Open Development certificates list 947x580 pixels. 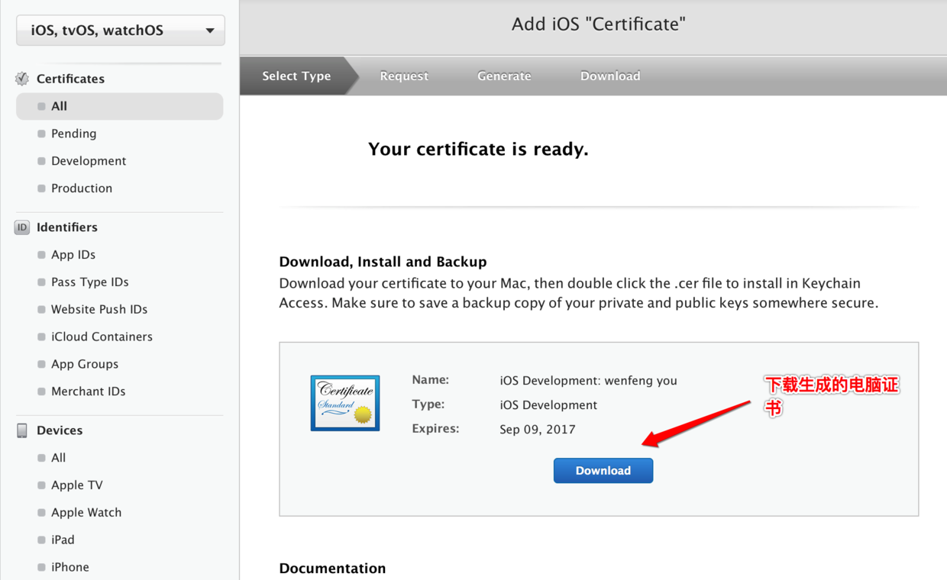point(89,161)
